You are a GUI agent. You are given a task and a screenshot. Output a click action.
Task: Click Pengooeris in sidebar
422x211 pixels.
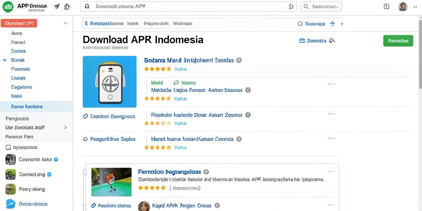[x=17, y=119]
